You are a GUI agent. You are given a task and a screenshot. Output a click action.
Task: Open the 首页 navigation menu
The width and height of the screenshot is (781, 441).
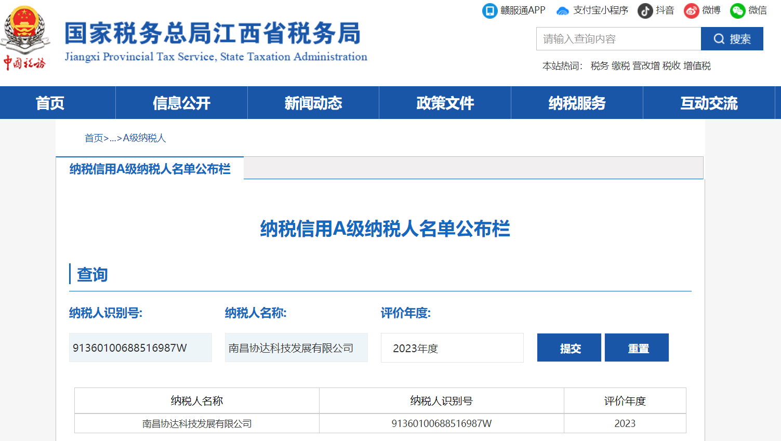50,103
